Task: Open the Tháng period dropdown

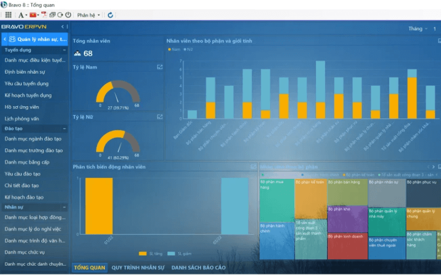Action: click(418, 29)
